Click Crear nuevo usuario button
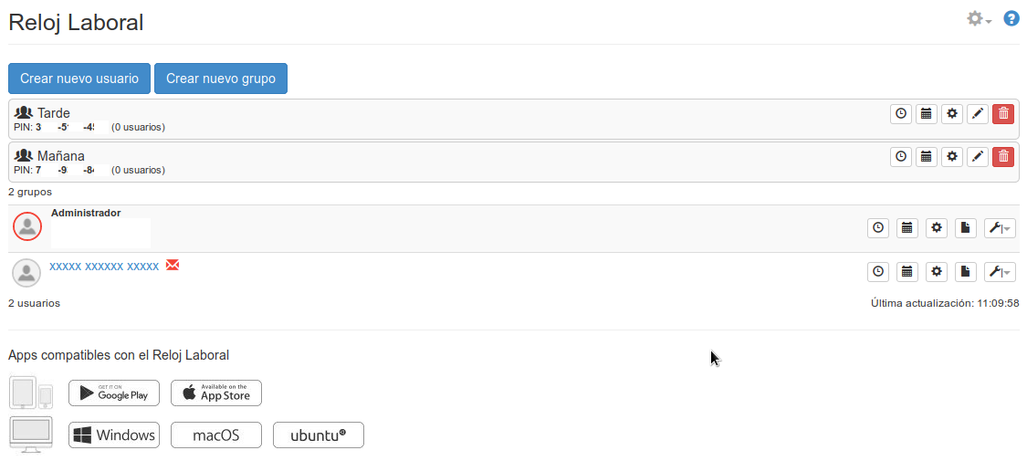 [x=79, y=79]
